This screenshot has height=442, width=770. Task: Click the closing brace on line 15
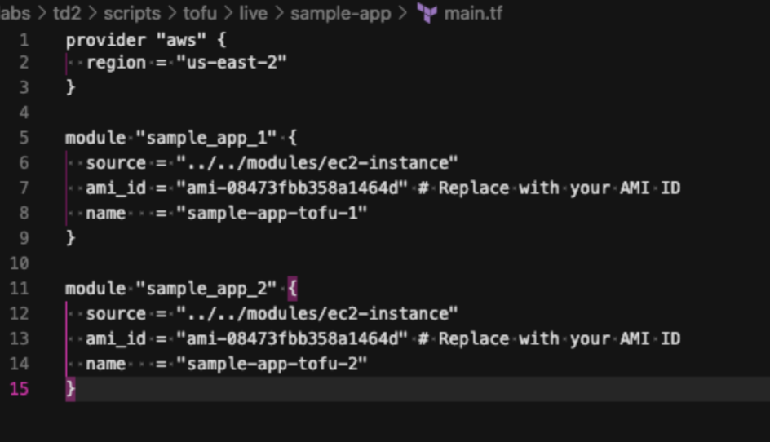(x=71, y=389)
